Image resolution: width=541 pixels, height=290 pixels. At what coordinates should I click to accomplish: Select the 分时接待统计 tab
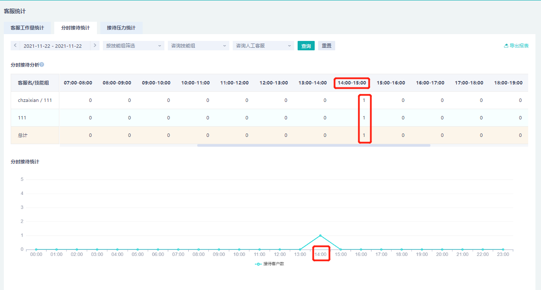point(76,28)
